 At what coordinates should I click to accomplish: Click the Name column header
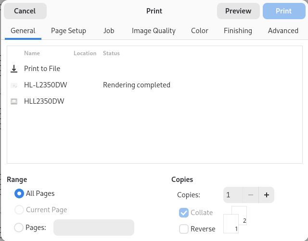(32, 53)
